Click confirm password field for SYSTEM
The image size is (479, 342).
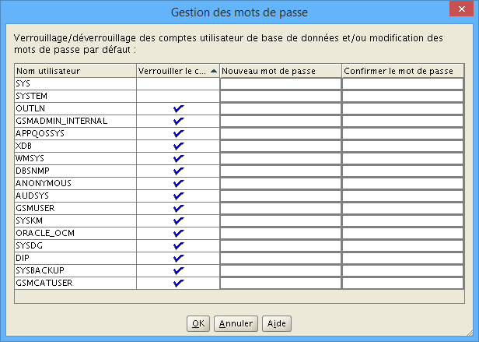click(x=403, y=96)
